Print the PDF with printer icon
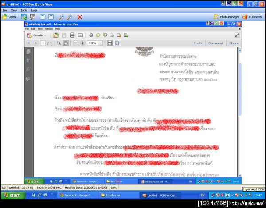 point(72,35)
